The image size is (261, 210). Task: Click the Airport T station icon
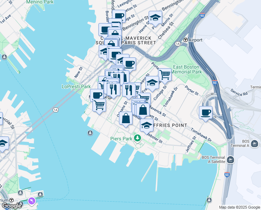click(186, 40)
